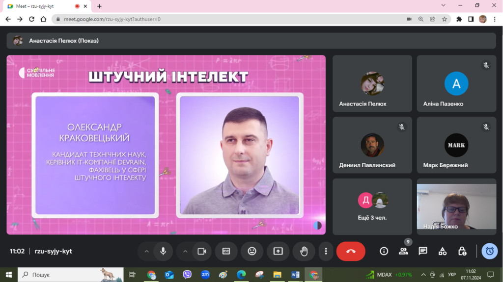Turn on closed captions
The width and height of the screenshot is (503, 282).
226,251
